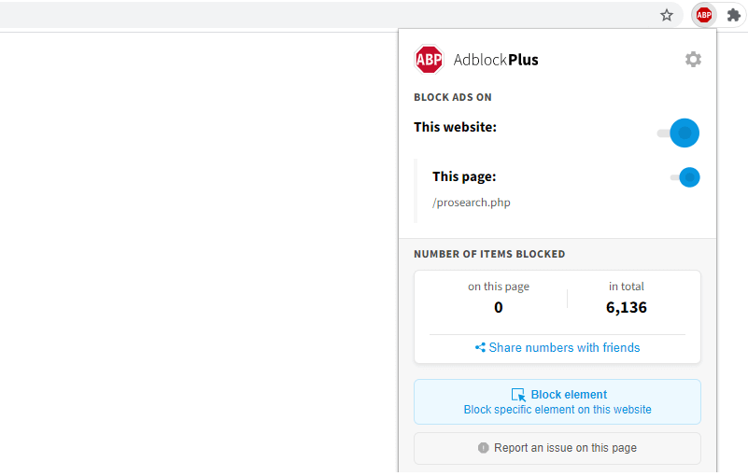Click the Block element button

pyautogui.click(x=557, y=402)
